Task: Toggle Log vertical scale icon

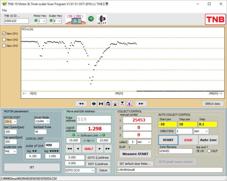Action: [108, 104]
